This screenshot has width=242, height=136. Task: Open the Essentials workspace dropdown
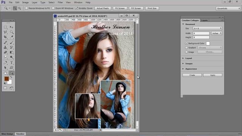click(x=228, y=8)
